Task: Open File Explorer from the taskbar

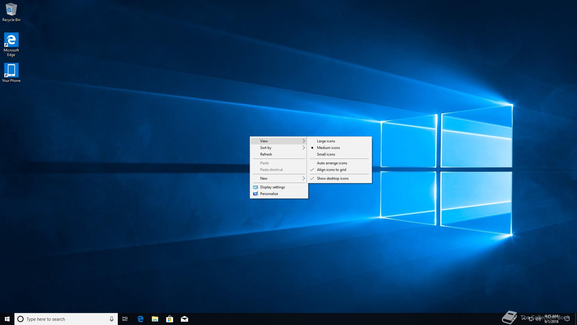Action: coord(155,319)
